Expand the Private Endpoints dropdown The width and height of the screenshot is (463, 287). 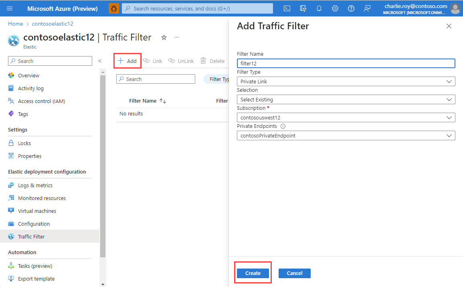pyautogui.click(x=346, y=135)
